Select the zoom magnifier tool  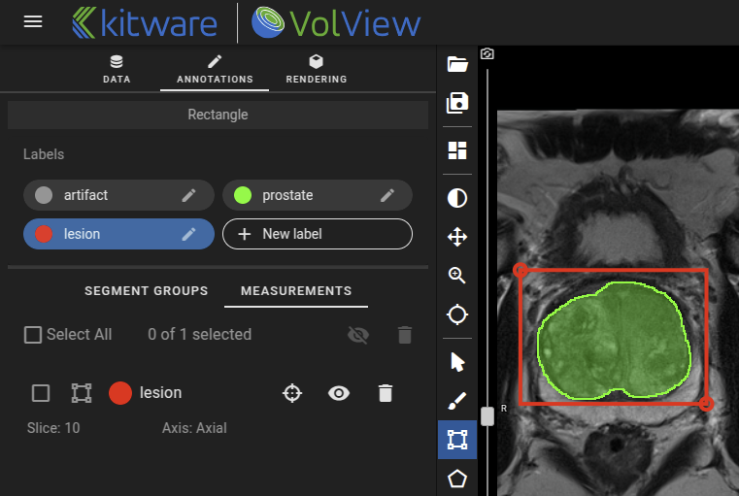(457, 276)
